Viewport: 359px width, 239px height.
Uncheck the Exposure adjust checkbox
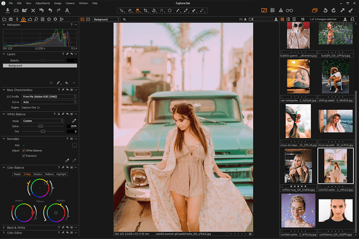coord(23,156)
